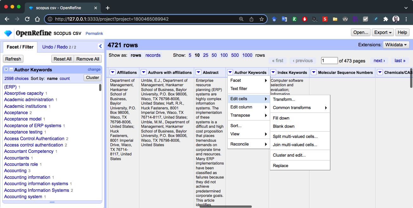Open Reconcile submenu
The width and height of the screenshot is (413, 208).
pos(249,144)
